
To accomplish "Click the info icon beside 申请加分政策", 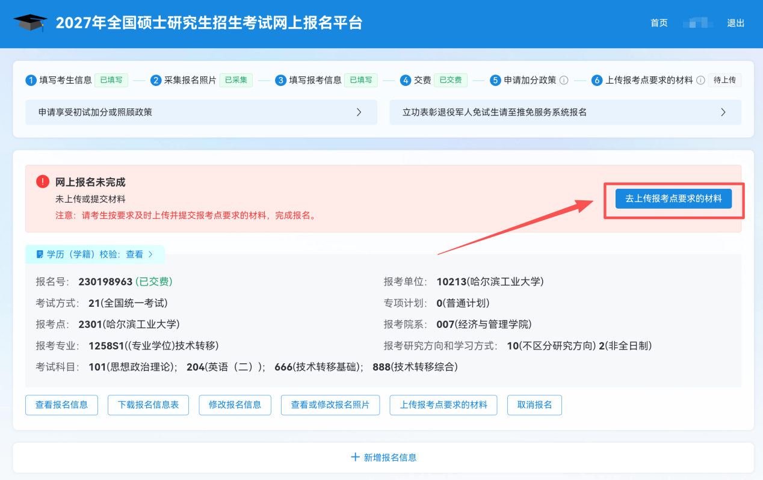I will (564, 80).
